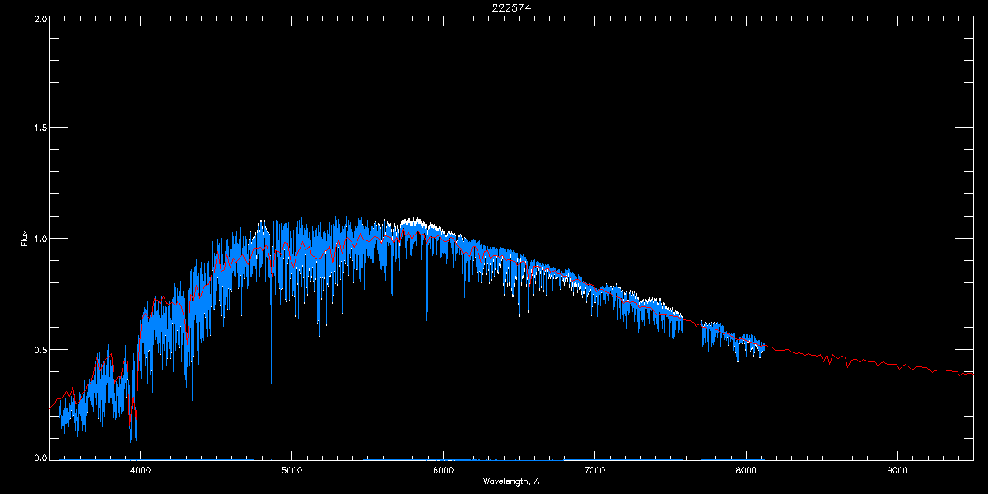
Task: Click bottom of absorption line near 5900
Action: tap(427, 319)
